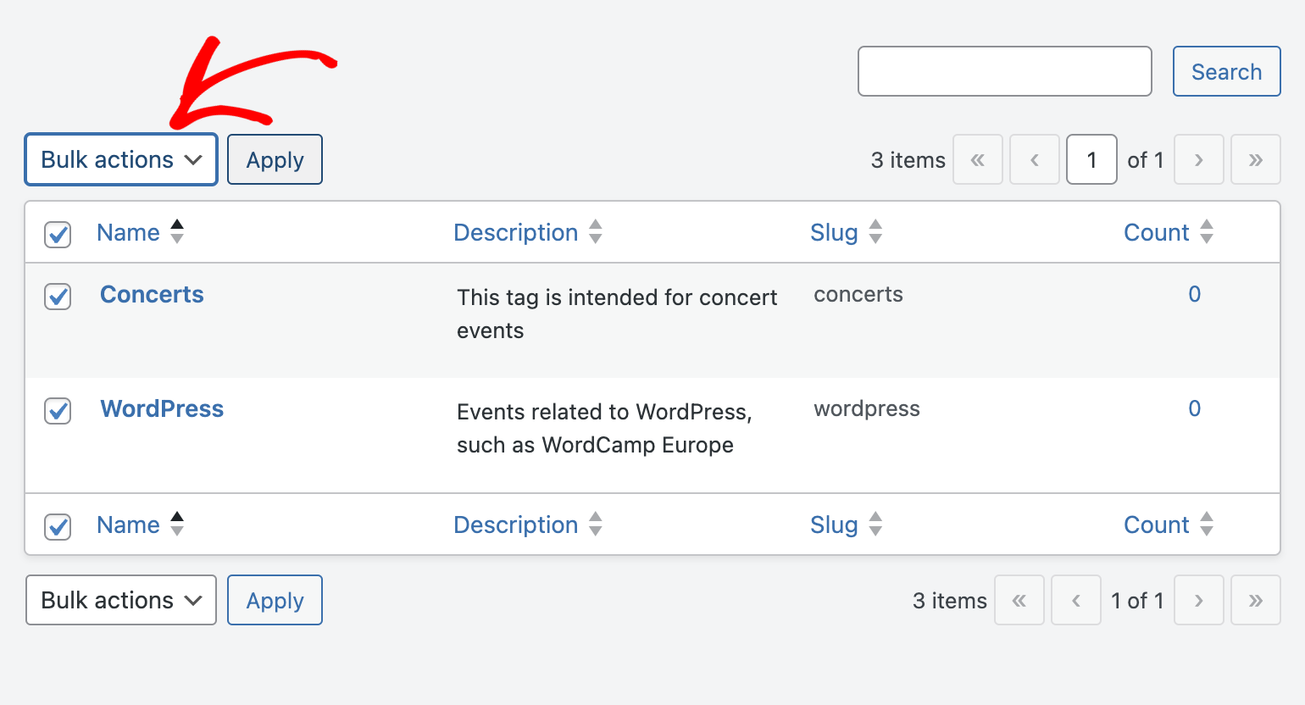
Task: Click next page arrow in top pagination
Action: (1198, 159)
